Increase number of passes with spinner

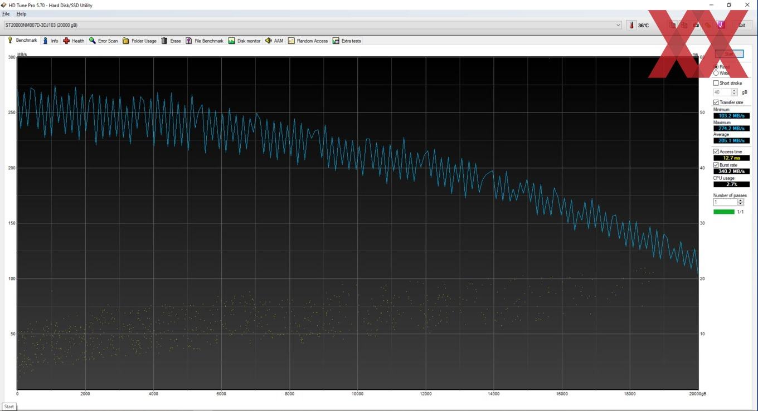point(741,200)
